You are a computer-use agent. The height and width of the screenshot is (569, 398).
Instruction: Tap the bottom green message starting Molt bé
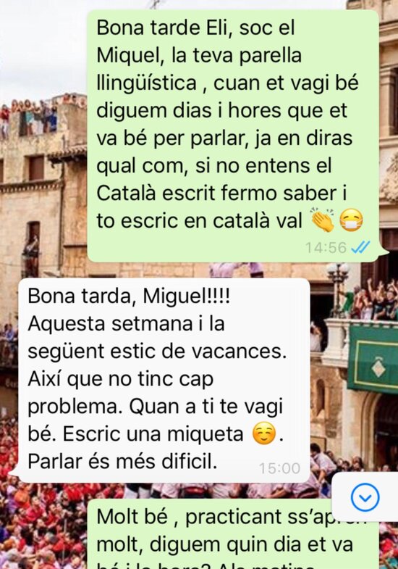233,534
